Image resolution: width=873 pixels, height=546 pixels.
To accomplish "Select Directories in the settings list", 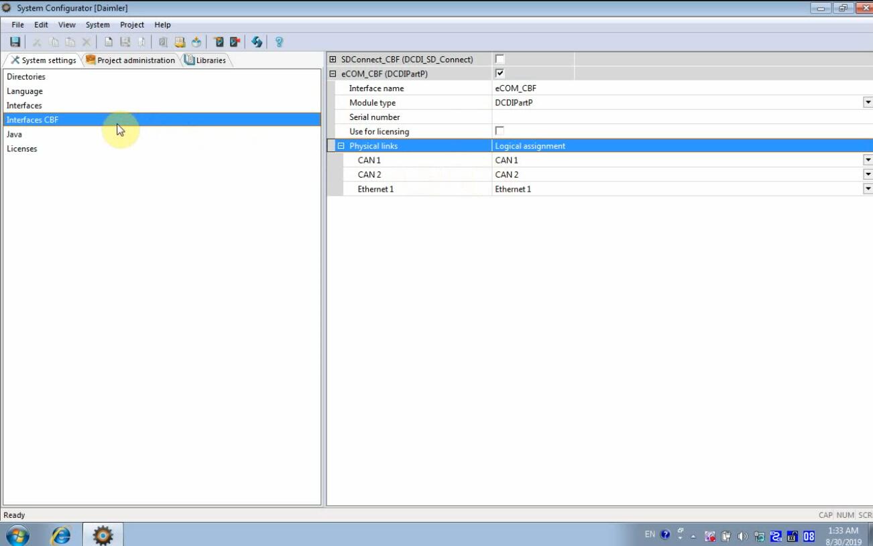I will tap(26, 77).
